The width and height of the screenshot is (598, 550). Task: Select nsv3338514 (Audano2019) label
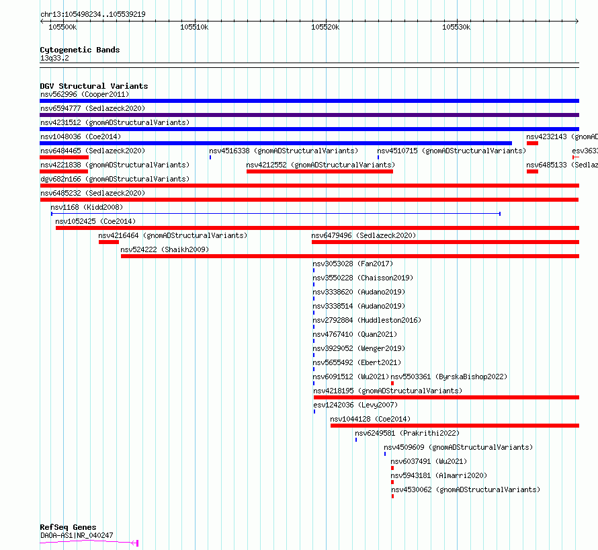[x=359, y=306]
